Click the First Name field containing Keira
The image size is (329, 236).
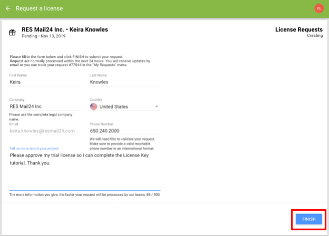(44, 82)
